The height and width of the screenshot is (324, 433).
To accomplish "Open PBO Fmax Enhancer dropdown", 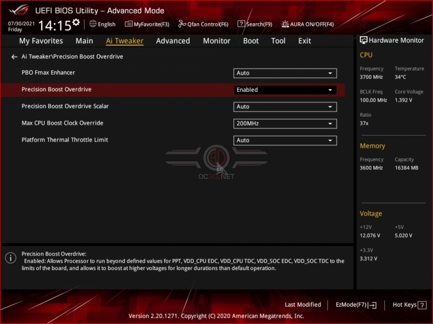I will 285,73.
